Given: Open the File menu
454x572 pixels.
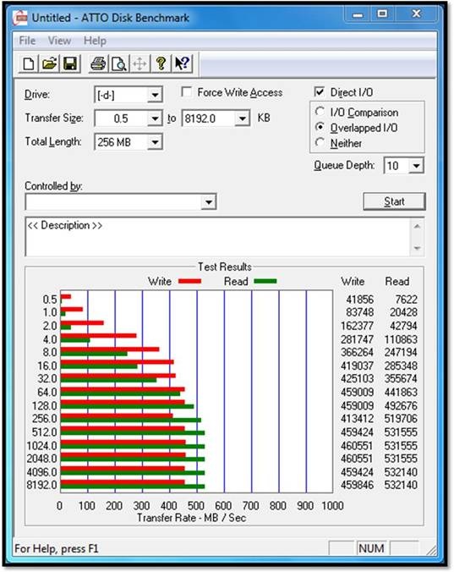Looking at the screenshot, I should (x=27, y=41).
